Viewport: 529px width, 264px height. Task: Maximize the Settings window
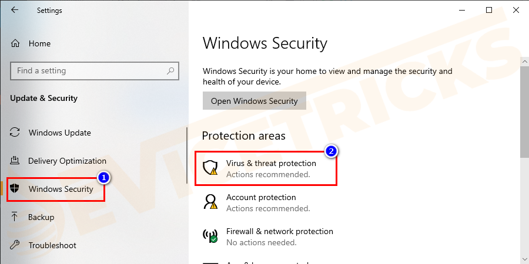pos(489,10)
